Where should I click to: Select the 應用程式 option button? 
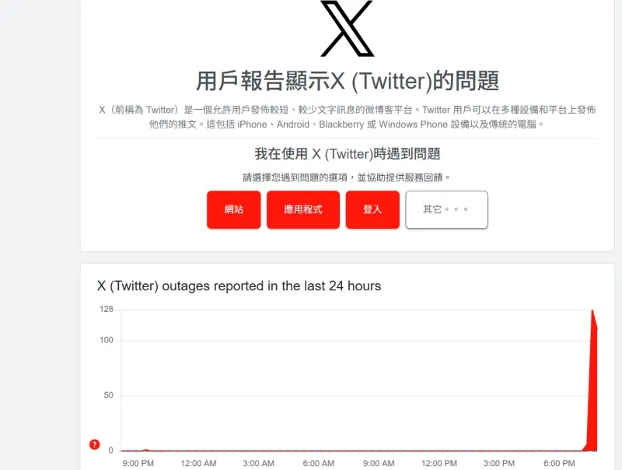pyautogui.click(x=302, y=209)
